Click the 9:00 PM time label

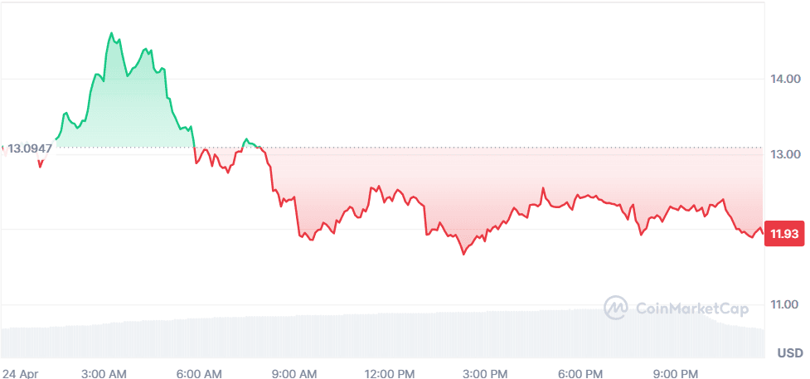pos(677,372)
